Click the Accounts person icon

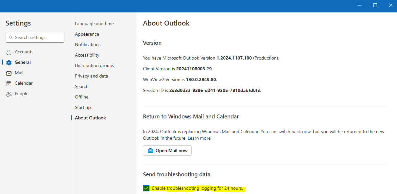coord(9,52)
